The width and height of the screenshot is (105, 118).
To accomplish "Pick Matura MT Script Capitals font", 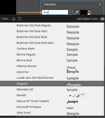I will pos(52,101).
